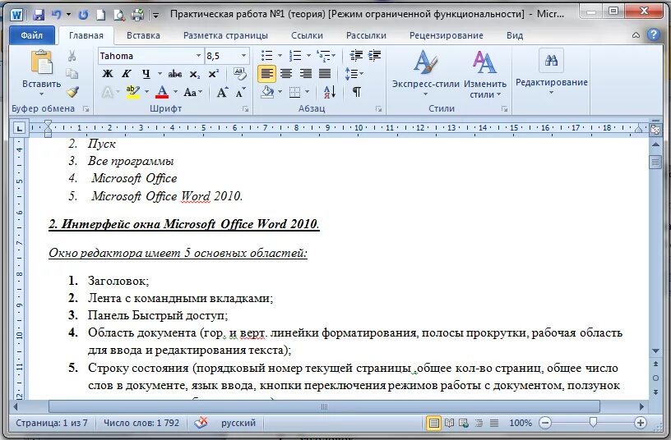
Task: Toggle bold with the Ж button
Action: (x=108, y=74)
